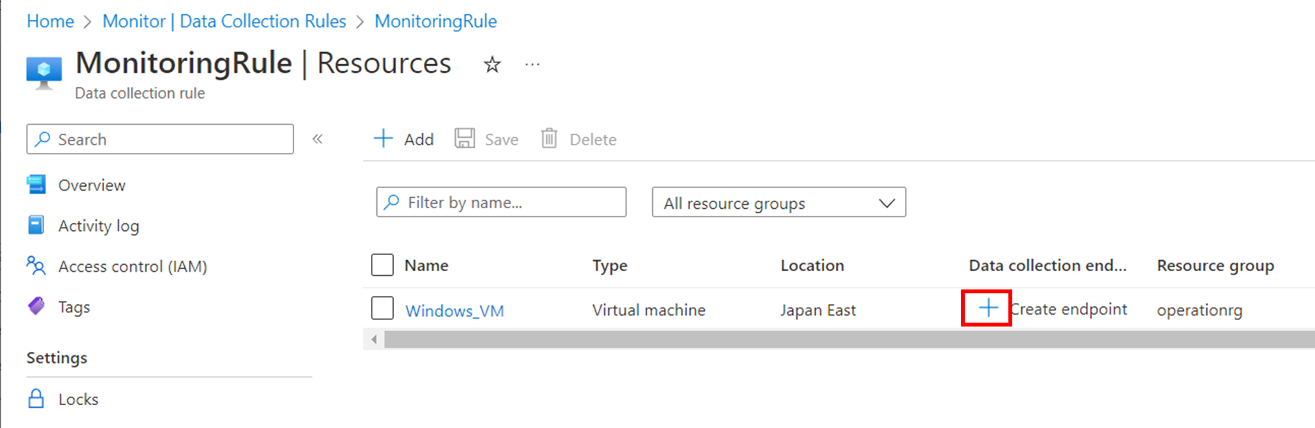Click the Delete trash icon
The height and width of the screenshot is (428, 1315).
(549, 139)
